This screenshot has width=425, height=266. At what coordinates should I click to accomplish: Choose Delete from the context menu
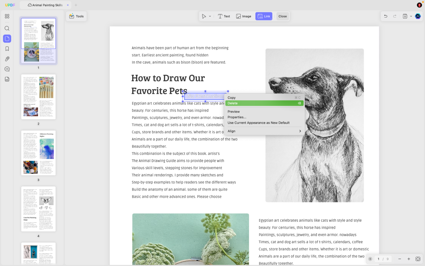click(x=264, y=103)
